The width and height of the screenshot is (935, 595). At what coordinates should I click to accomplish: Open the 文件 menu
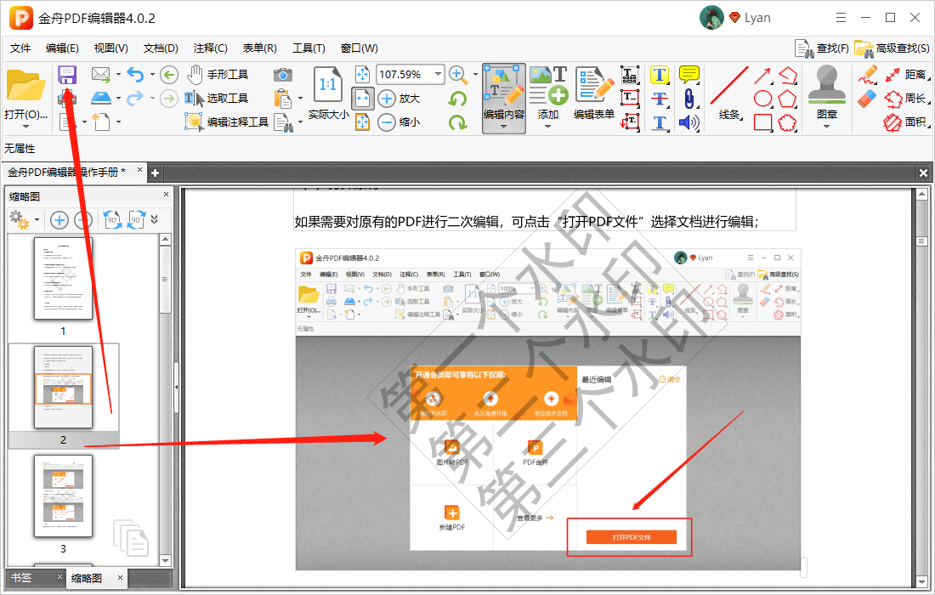[20, 48]
